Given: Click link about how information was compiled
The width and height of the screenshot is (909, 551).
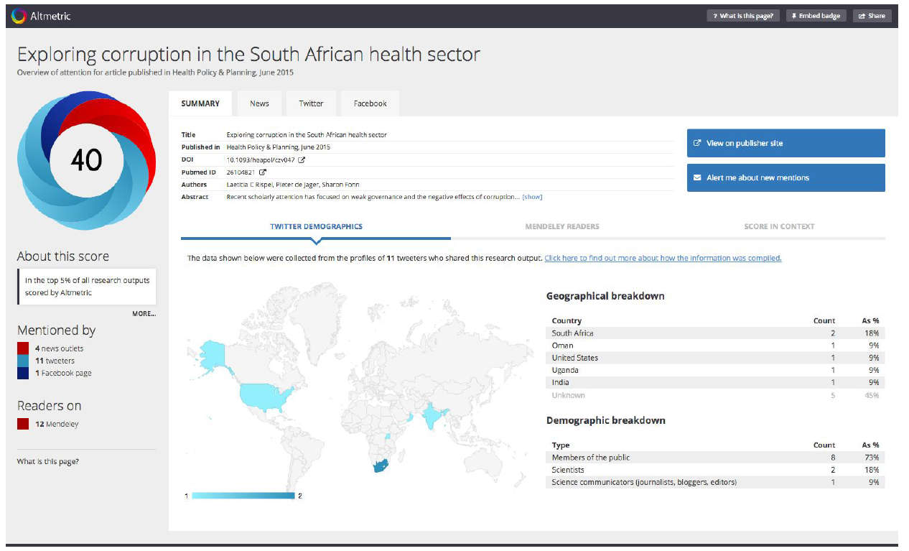Looking at the screenshot, I should (663, 258).
